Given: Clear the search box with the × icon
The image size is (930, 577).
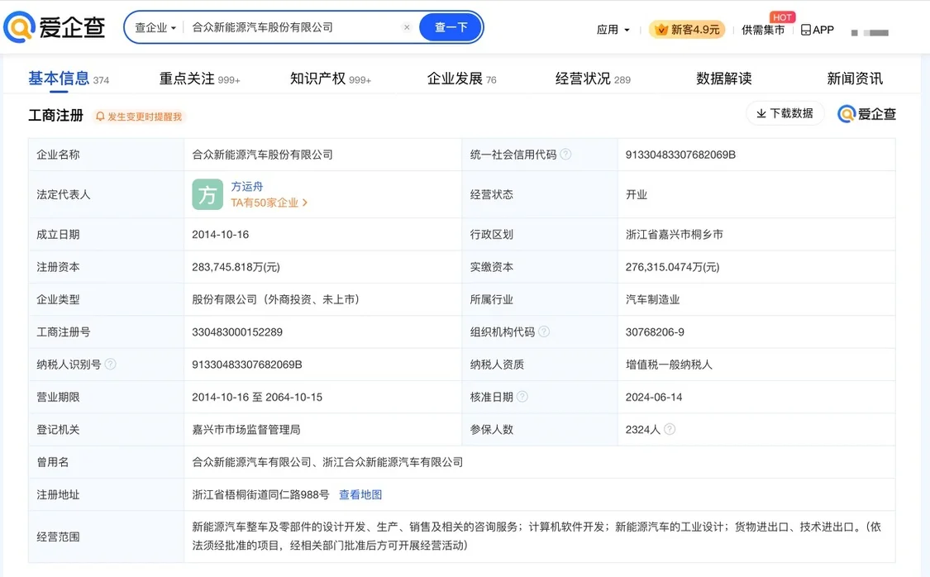Looking at the screenshot, I should [x=406, y=26].
